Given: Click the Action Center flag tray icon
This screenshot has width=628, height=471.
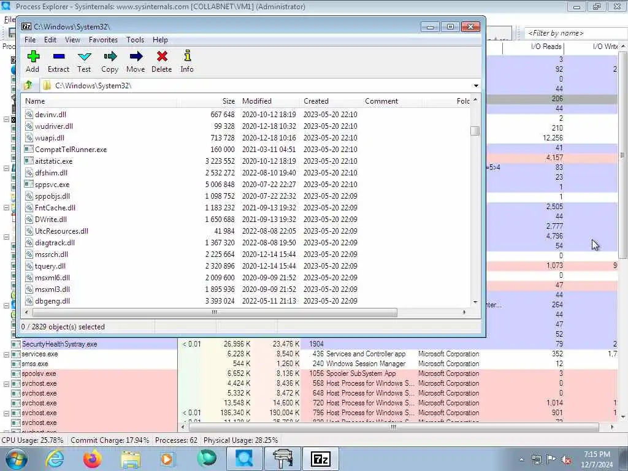Looking at the screenshot, I should [551, 459].
